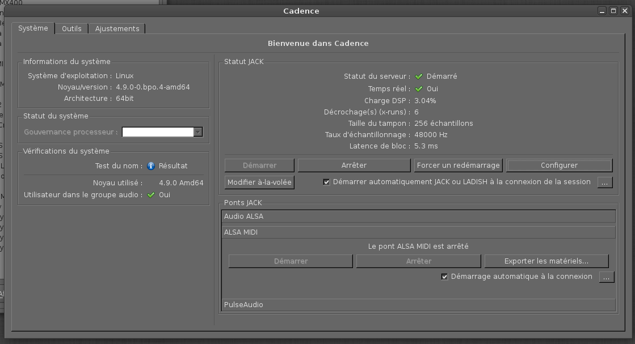The image size is (635, 344).
Task: Close the Cadence window
Action: (624, 11)
